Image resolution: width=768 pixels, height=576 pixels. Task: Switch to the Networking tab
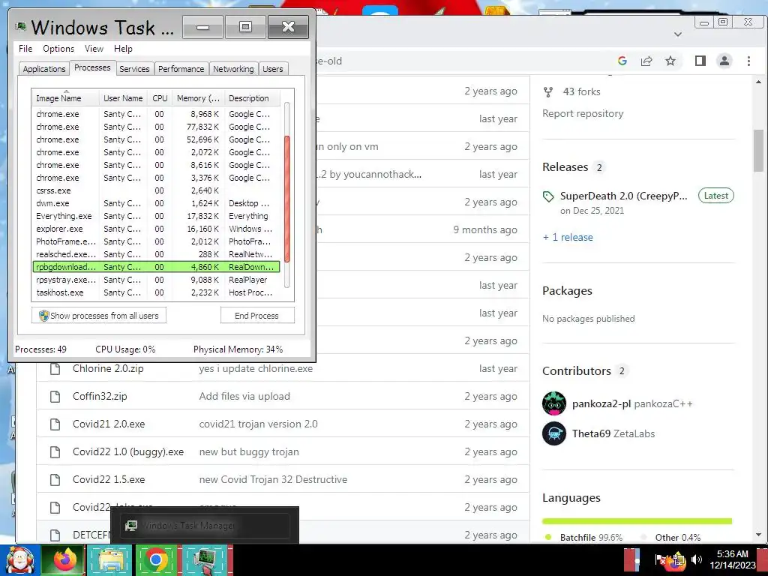click(x=233, y=69)
